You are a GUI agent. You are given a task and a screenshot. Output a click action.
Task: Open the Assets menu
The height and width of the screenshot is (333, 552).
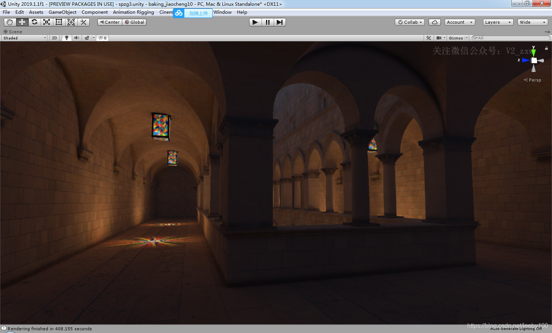36,12
